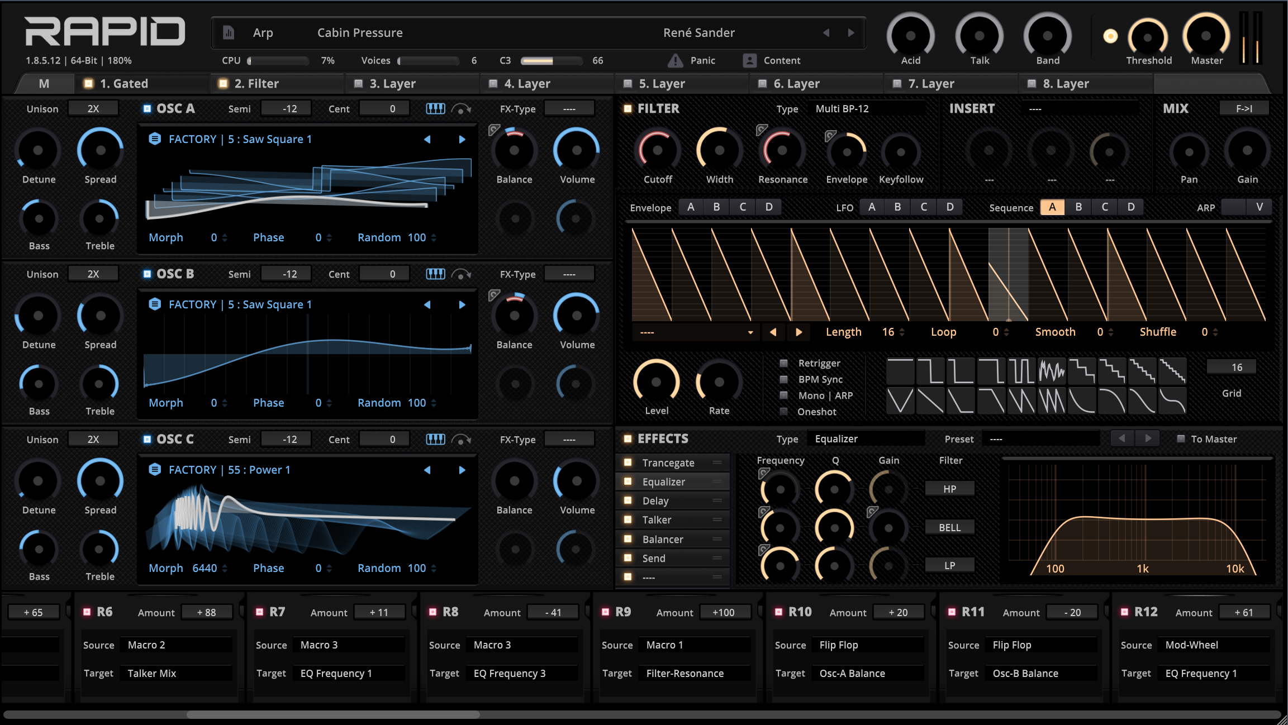Screen dimensions: 1288x725
Task: Toggle R9 modulation slot on/off
Action: 605,612
